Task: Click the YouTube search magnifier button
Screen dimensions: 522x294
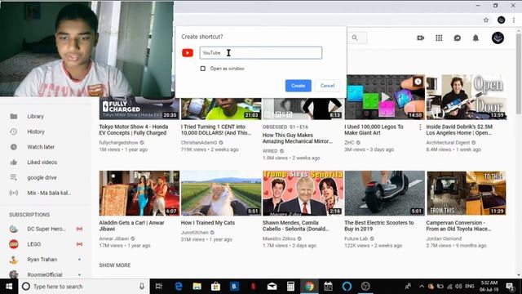Action: tap(356, 38)
